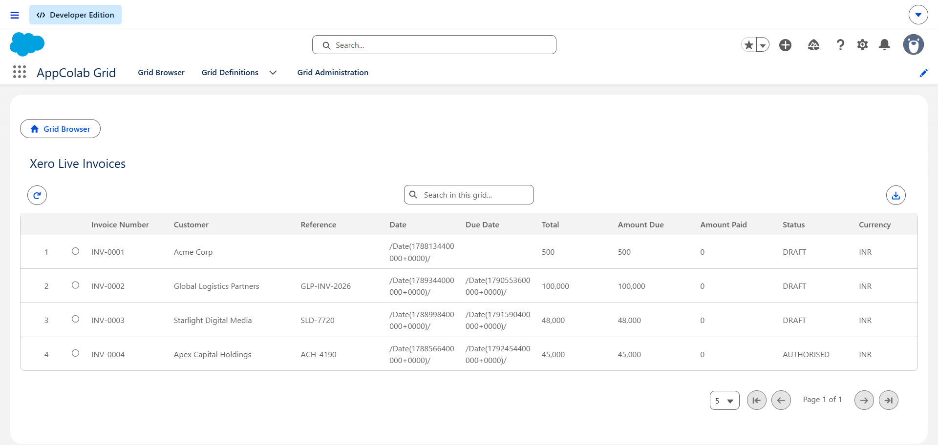This screenshot has width=938, height=445.
Task: Click the Due Date column header
Action: click(x=482, y=224)
